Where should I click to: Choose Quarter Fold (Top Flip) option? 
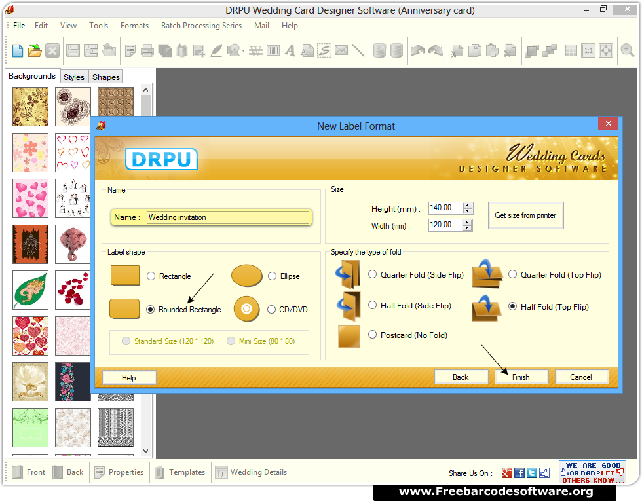512,274
